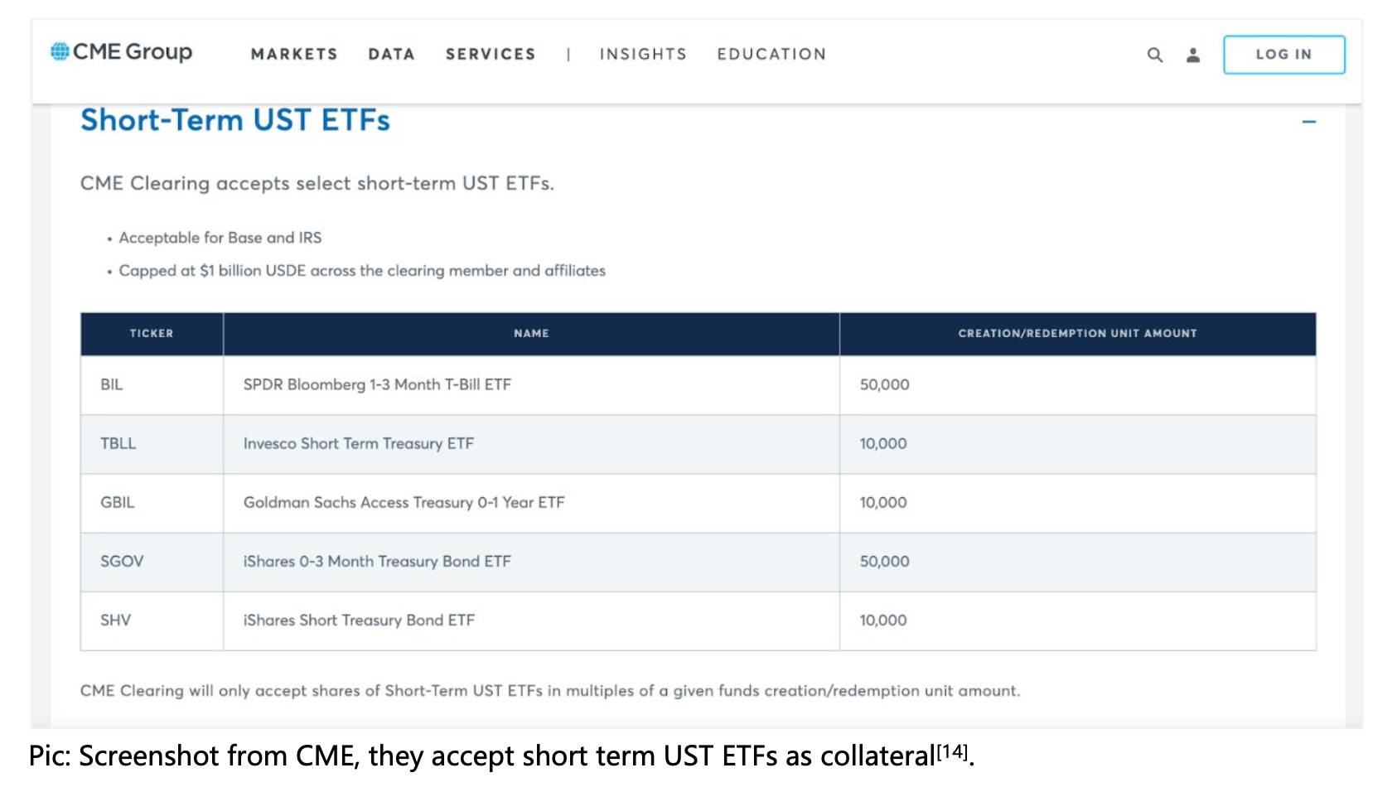This screenshot has height=787, width=1397.
Task: Collapse the Short-Term UST ETFs section
Action: (x=1308, y=122)
